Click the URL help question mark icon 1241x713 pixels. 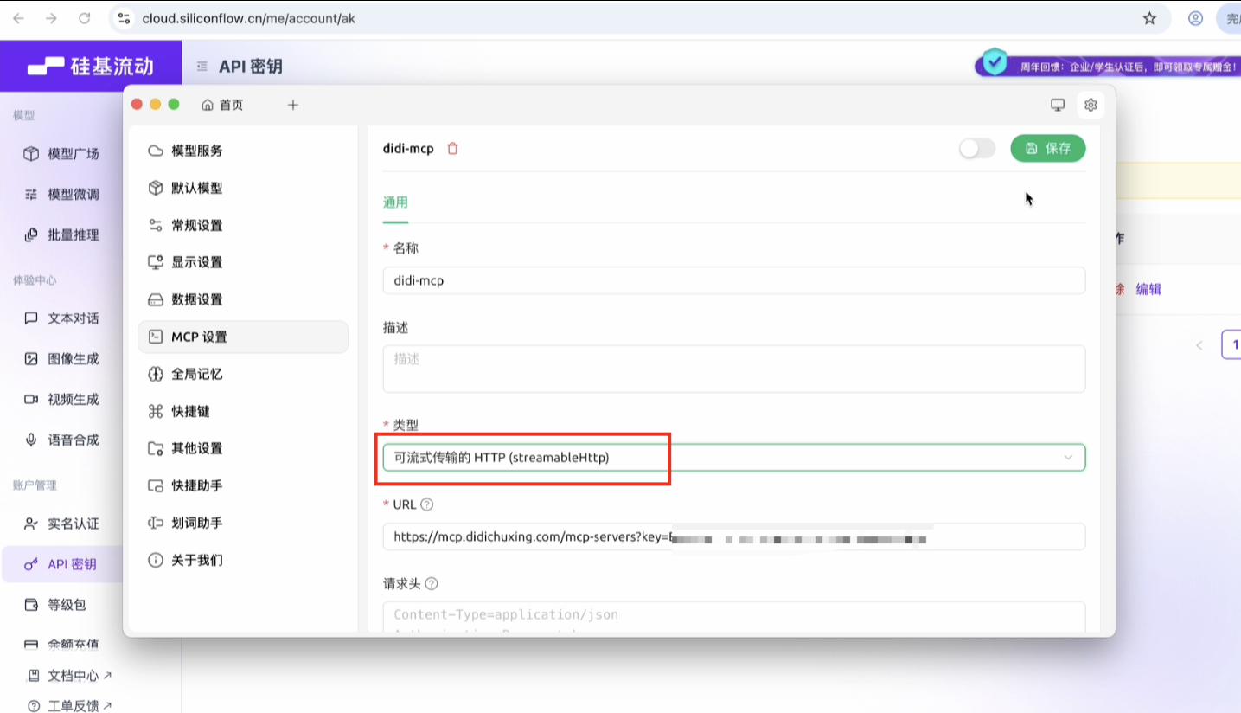click(x=426, y=504)
